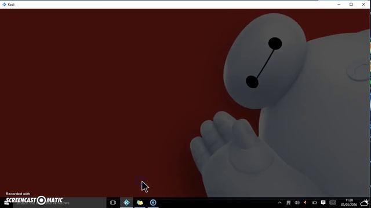371x208 pixels.
Task: Click the taskbar search box
Action: 59,203
